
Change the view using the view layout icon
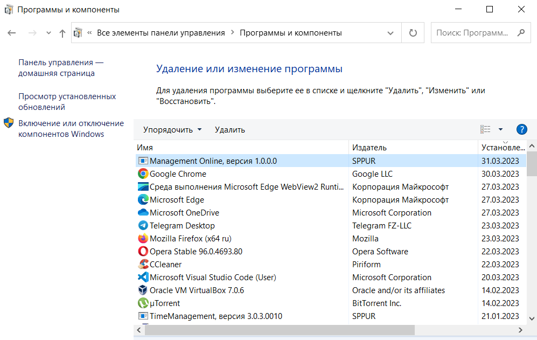485,129
